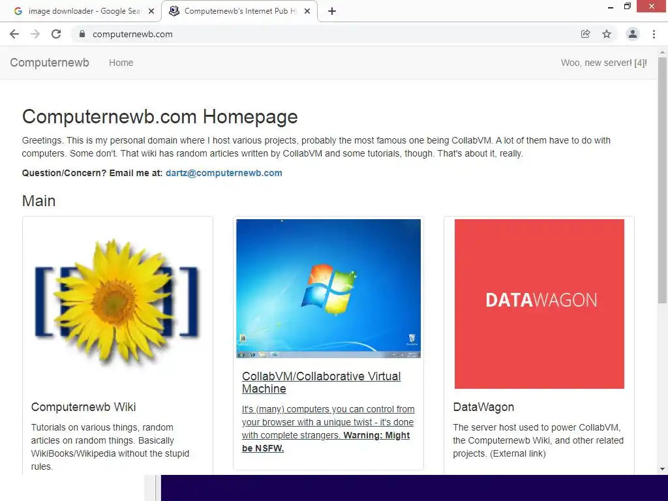
Task: Click the 'Woo, new server! [4]!' text
Action: [x=603, y=63]
